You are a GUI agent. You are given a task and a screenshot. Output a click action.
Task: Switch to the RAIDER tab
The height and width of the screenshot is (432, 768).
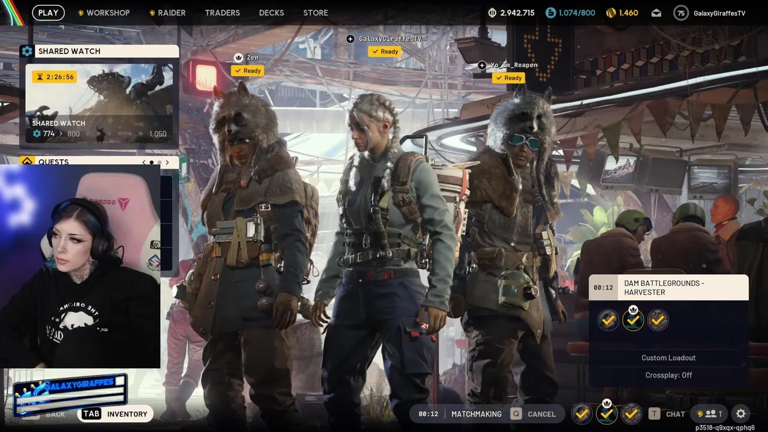click(x=172, y=13)
